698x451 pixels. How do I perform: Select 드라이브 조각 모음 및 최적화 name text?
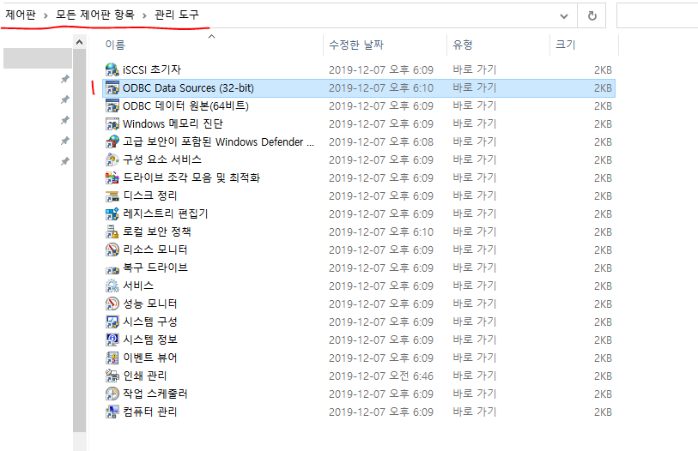(x=191, y=177)
